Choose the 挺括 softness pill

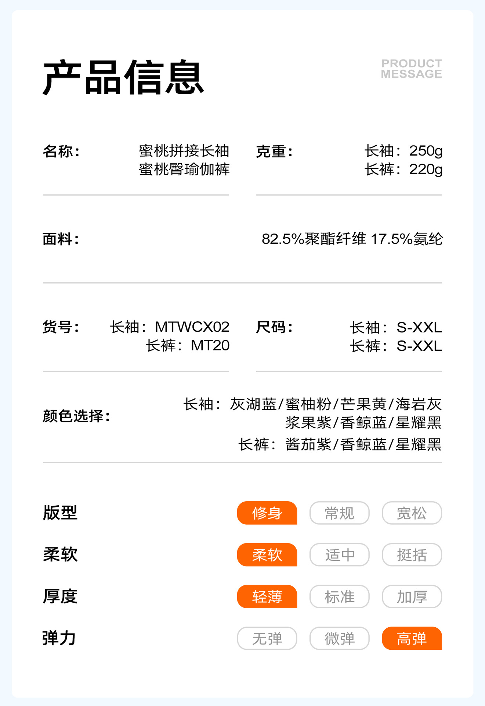[412, 555]
